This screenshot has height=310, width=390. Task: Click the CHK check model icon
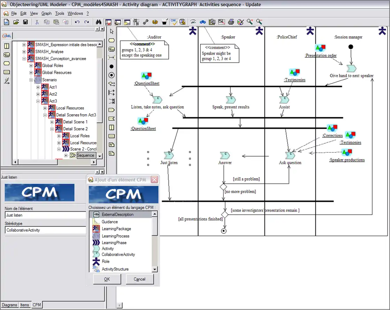174,22
